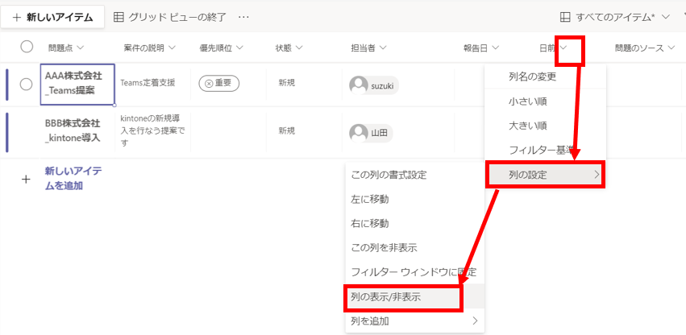The width and height of the screenshot is (686, 335).
Task: Select この列を非表示
Action: point(415,248)
